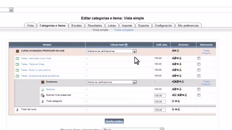
Task: Lock Tarea - Subir un sólo archivo item
Action: pyautogui.click(x=180, y=70)
